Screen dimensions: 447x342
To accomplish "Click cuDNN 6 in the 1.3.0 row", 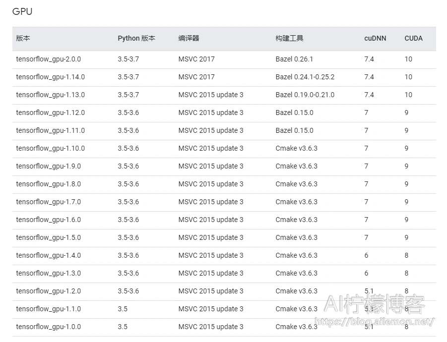I will tap(366, 274).
